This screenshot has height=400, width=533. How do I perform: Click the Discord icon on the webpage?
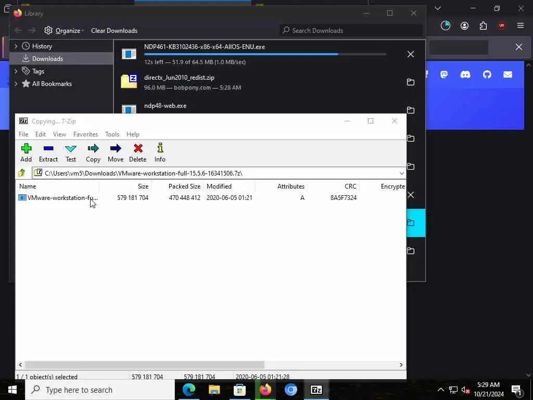(x=465, y=74)
